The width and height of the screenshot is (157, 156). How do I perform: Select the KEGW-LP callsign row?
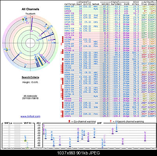tap(110, 33)
